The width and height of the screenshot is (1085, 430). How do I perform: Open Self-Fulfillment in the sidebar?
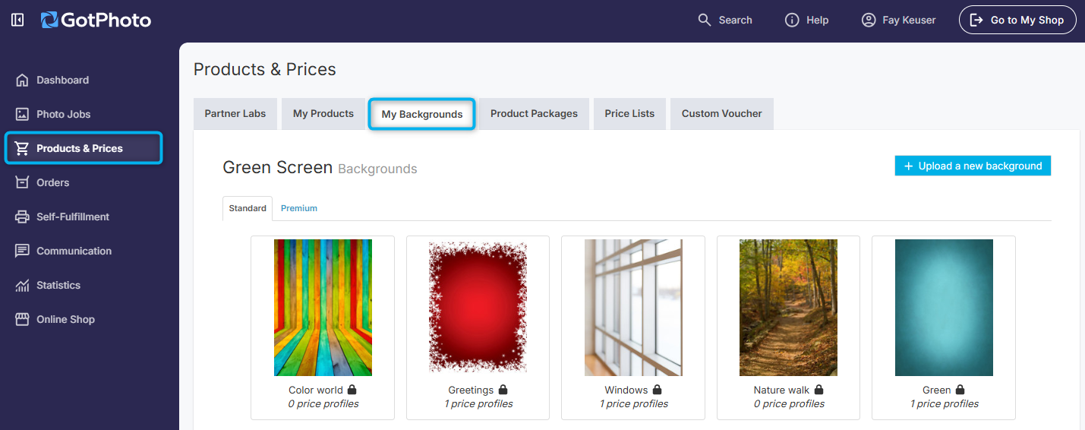click(x=73, y=217)
